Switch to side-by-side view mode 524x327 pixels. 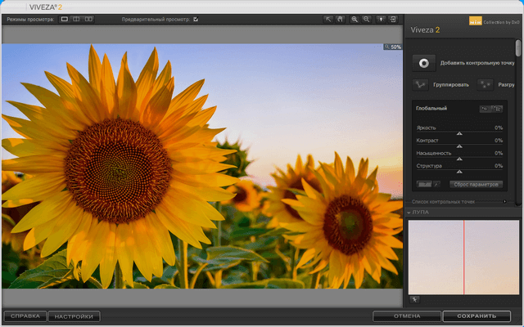point(88,19)
